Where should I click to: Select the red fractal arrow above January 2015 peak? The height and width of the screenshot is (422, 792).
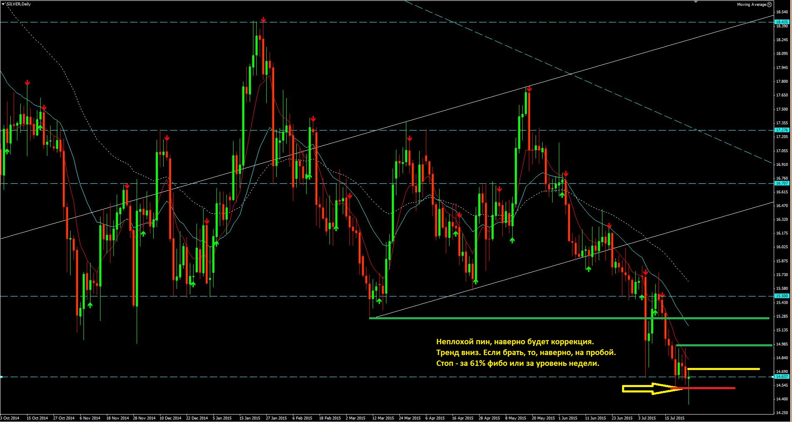[x=263, y=20]
